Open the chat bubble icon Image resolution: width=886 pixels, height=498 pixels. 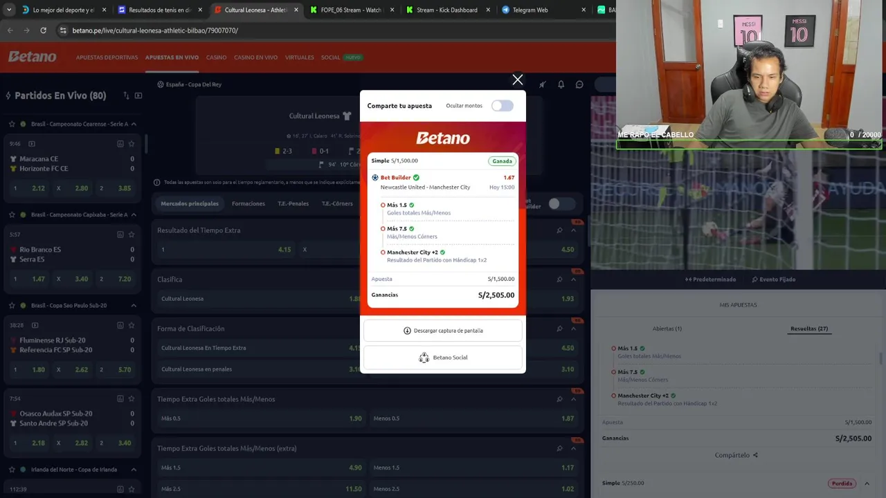coord(579,84)
